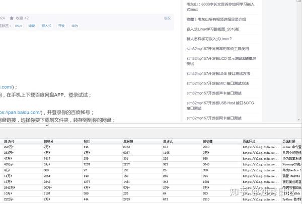Select the 588 cell
302x204 pixels.
tap(103, 193)
